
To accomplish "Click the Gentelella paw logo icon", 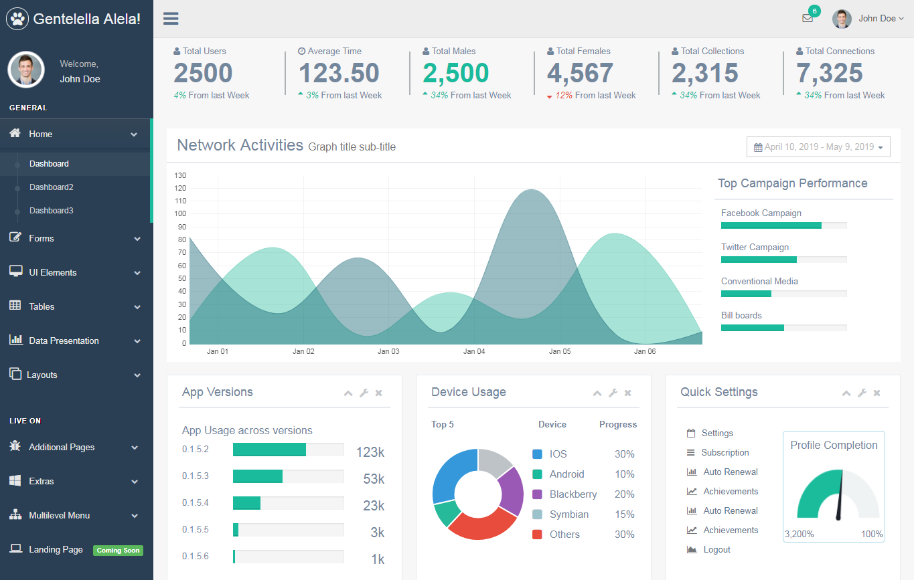I will (17, 19).
